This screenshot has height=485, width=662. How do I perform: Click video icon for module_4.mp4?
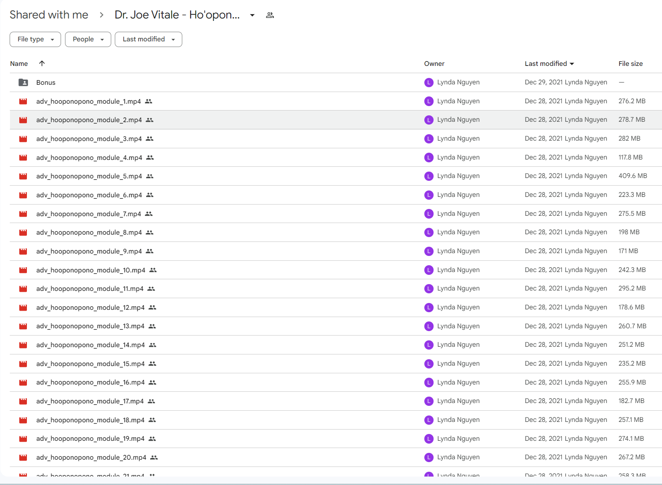[23, 158]
